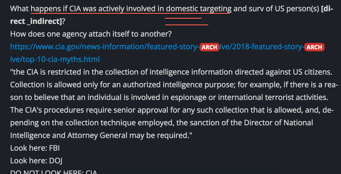Click the phrase "Director of National"
341x174 pixels.
point(278,123)
